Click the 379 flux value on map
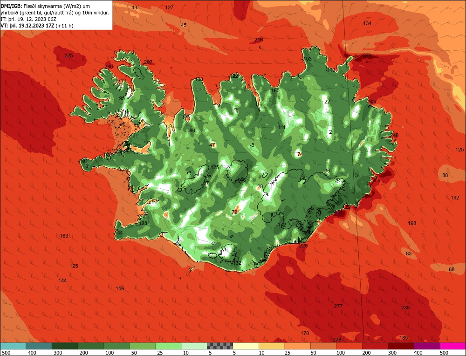Screen dimensions: 466x356 367,55
